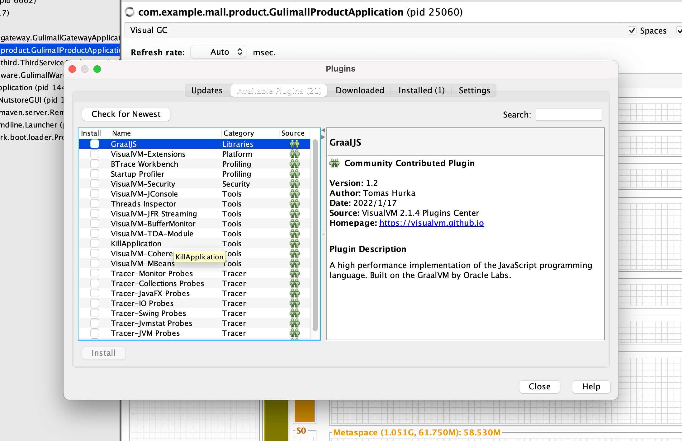Open the Help button in Plugins dialog

pos(591,387)
